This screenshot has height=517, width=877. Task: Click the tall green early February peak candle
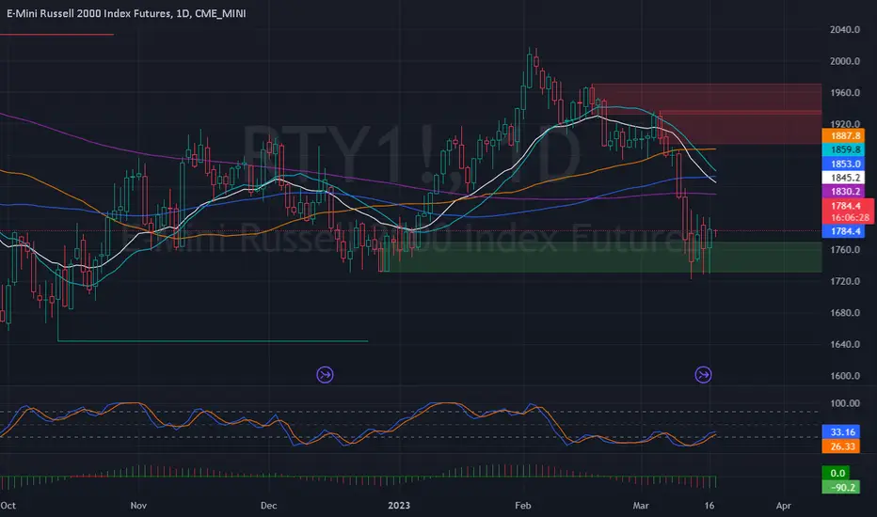point(529,71)
